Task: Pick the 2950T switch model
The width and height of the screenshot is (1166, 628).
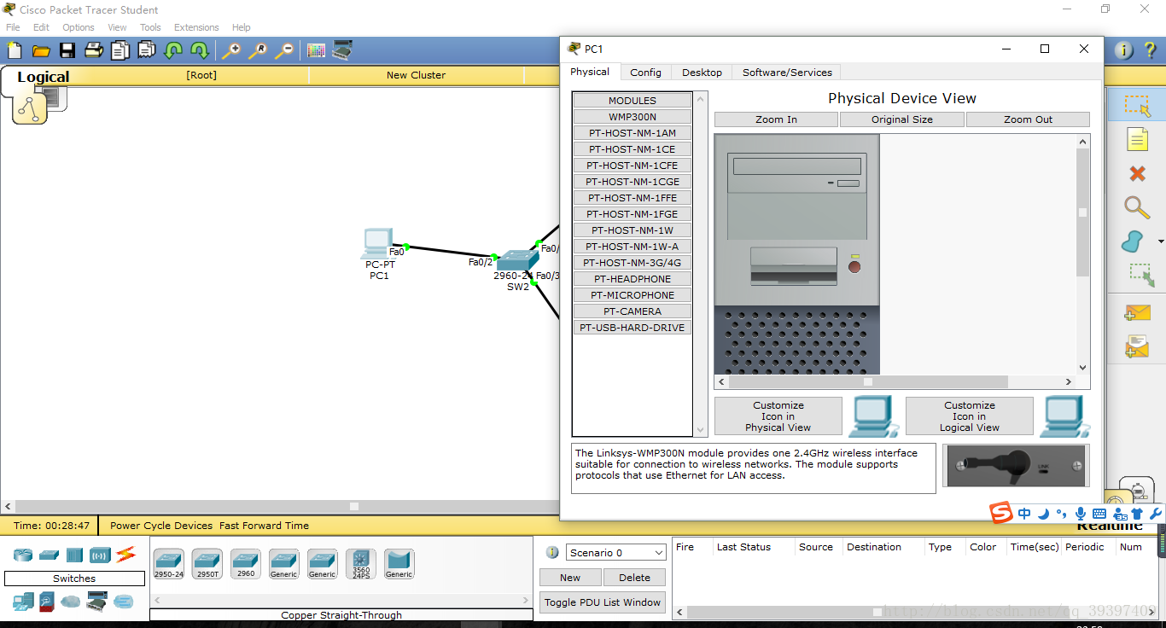Action: tap(207, 564)
